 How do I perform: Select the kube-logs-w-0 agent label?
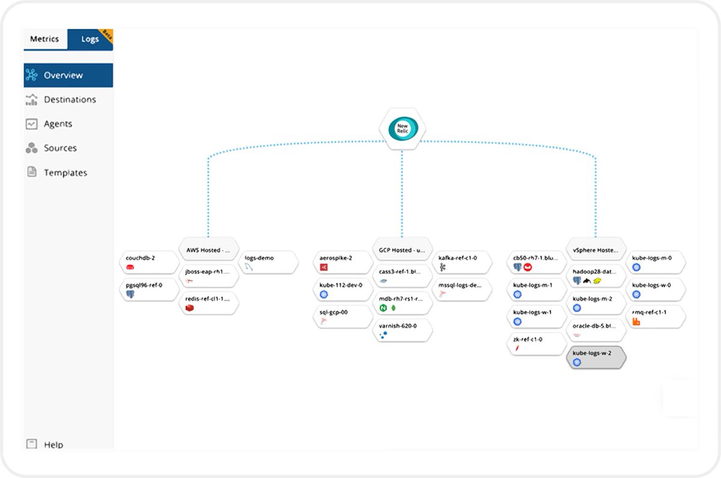[x=652, y=285]
